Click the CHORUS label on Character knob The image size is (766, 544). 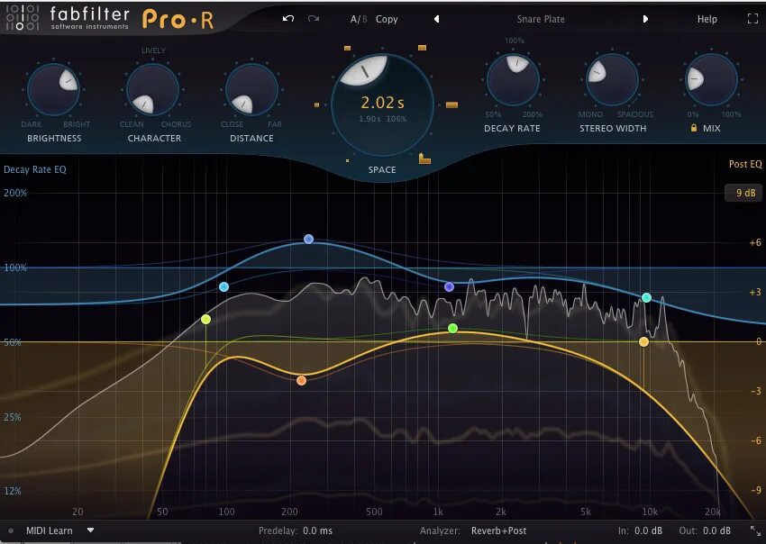point(176,124)
